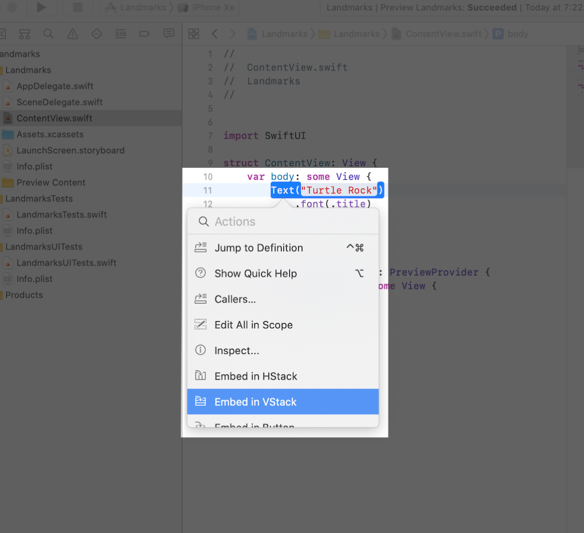This screenshot has width=584, height=533.
Task: Open the related items grid icon
Action: (194, 34)
